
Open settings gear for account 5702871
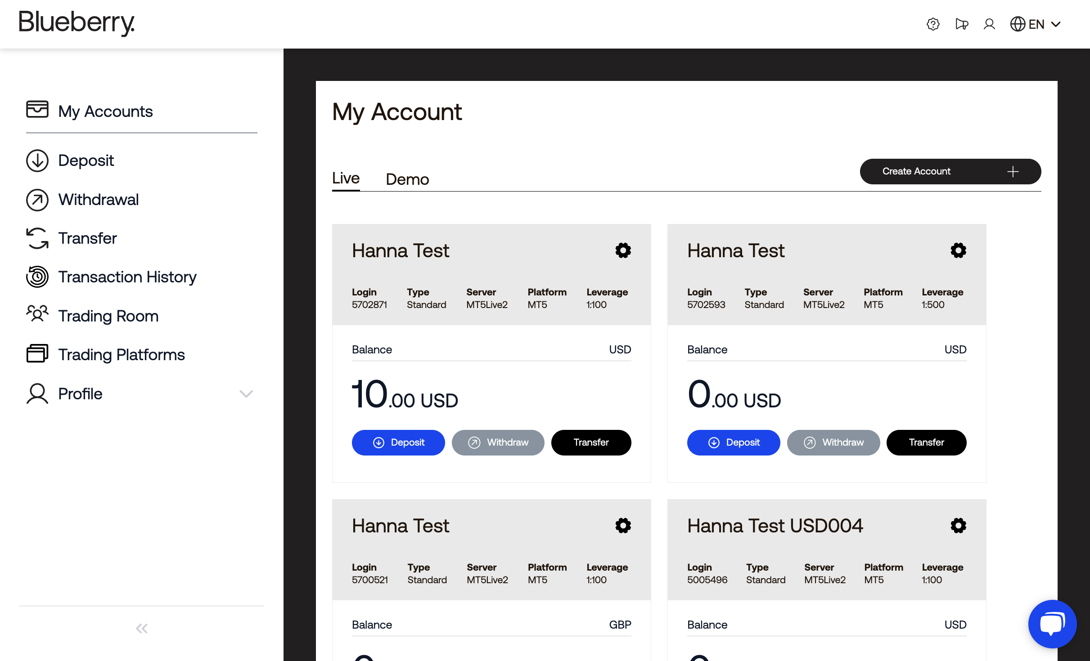623,250
